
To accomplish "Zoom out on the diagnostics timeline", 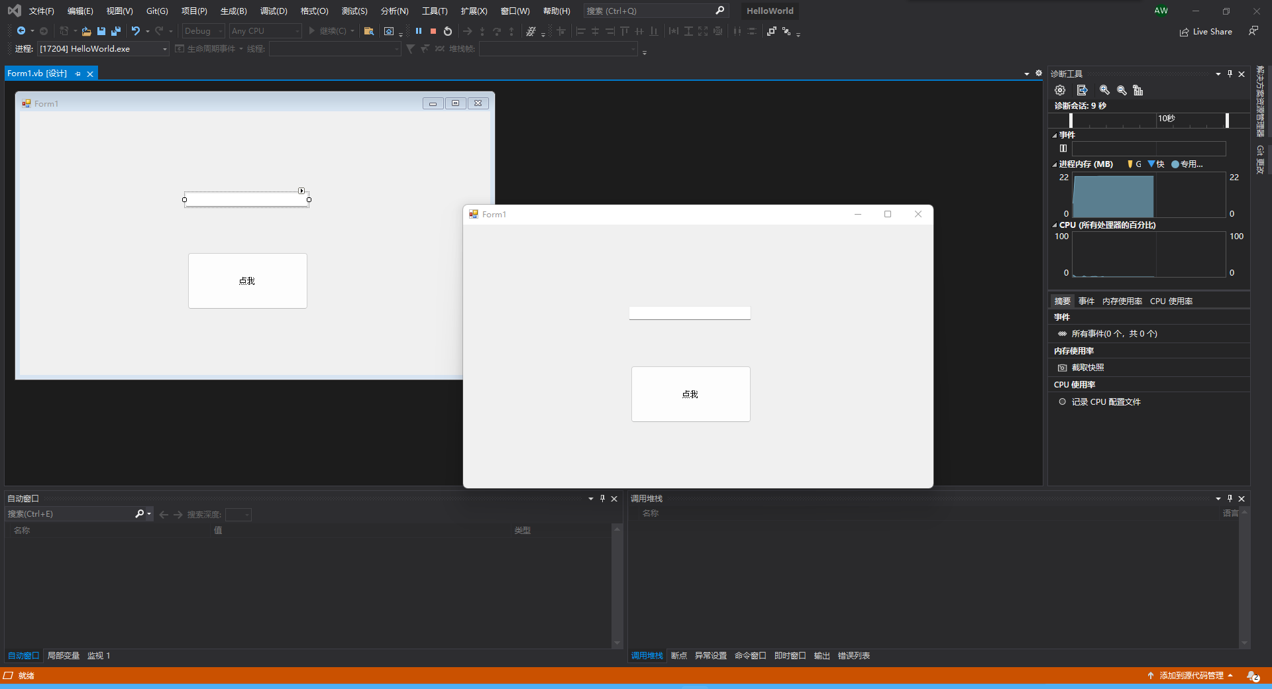I will [1122, 90].
